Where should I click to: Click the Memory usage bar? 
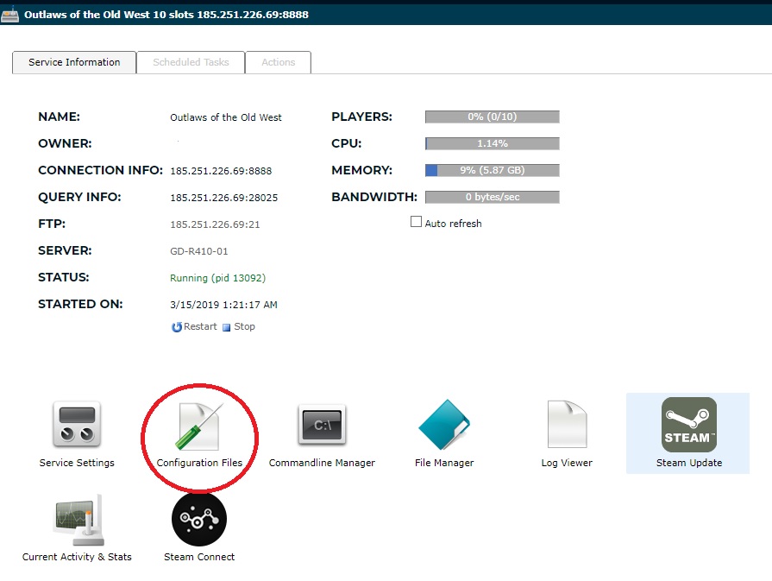492,170
